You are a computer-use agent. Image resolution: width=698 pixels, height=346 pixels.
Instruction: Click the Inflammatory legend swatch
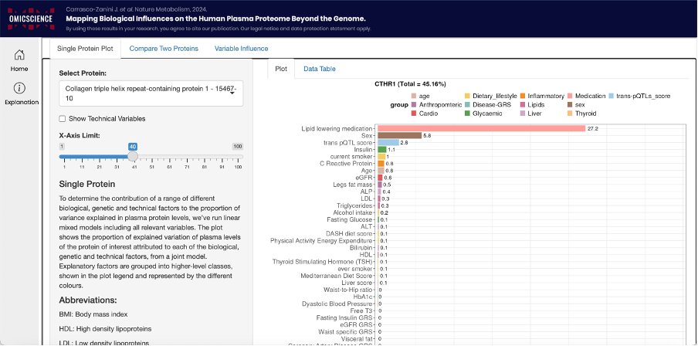522,97
